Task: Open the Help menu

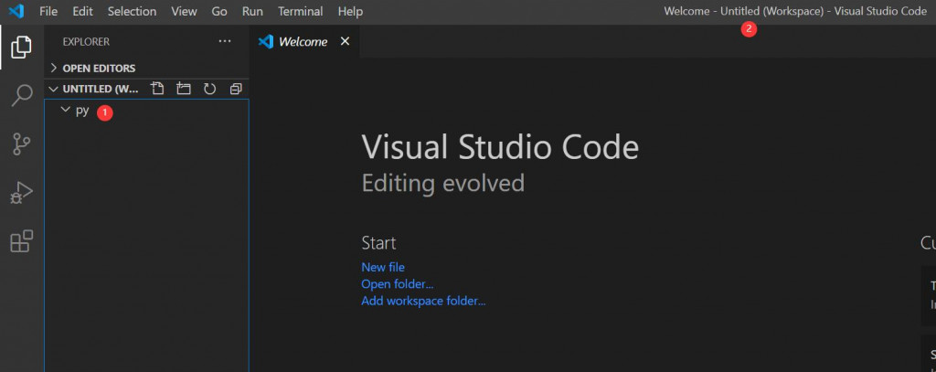Action: 350,11
